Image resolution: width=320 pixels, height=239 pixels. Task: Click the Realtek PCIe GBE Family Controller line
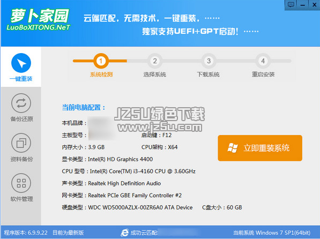pyautogui.click(x=122, y=195)
